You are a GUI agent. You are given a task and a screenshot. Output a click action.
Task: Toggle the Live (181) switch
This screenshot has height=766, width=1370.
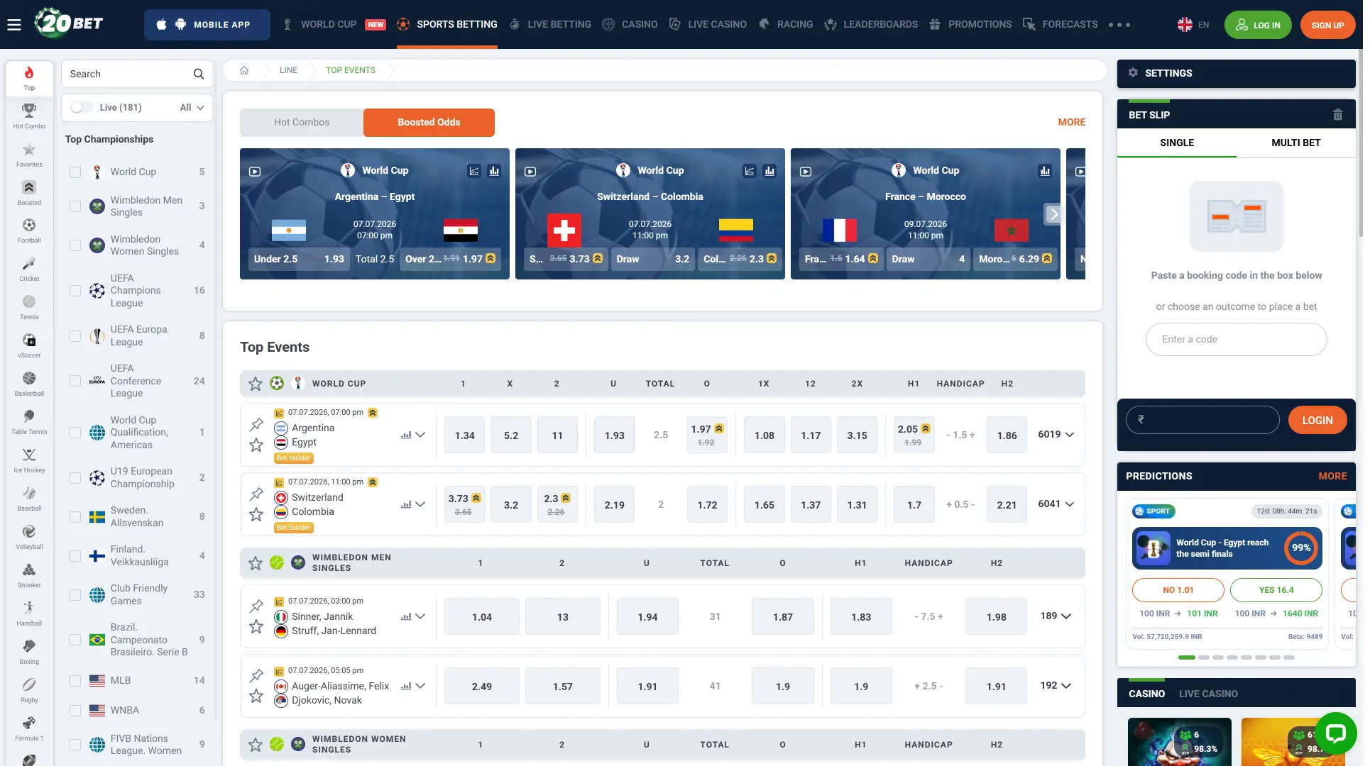click(x=81, y=108)
